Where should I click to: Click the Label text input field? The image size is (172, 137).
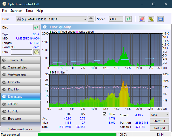(22, 52)
